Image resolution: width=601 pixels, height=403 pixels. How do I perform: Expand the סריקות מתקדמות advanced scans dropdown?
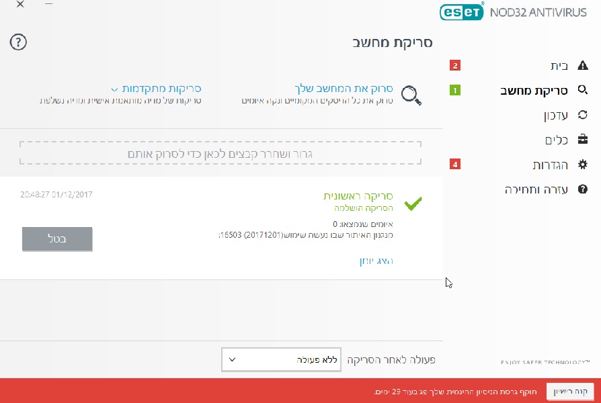click(x=156, y=89)
